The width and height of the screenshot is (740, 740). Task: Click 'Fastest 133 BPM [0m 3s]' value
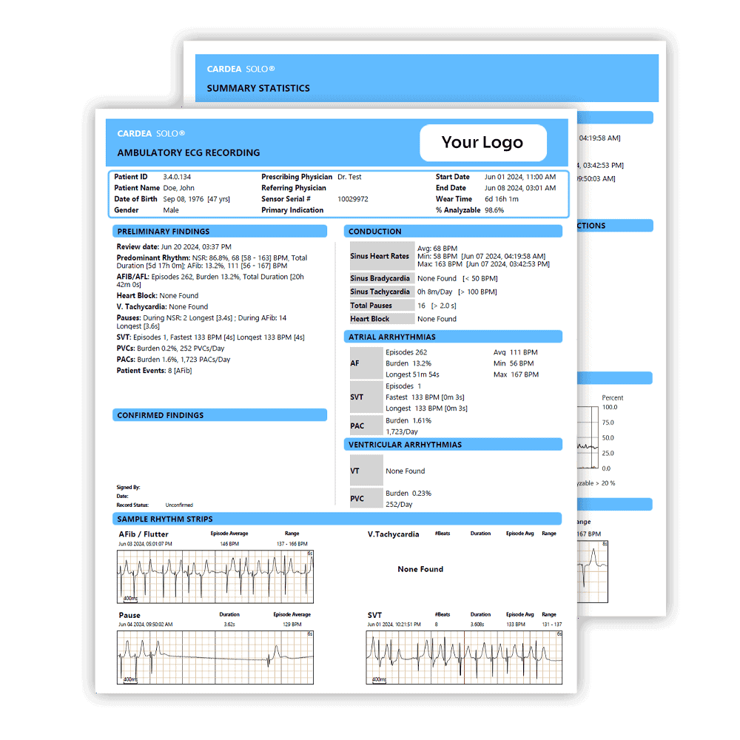(425, 397)
